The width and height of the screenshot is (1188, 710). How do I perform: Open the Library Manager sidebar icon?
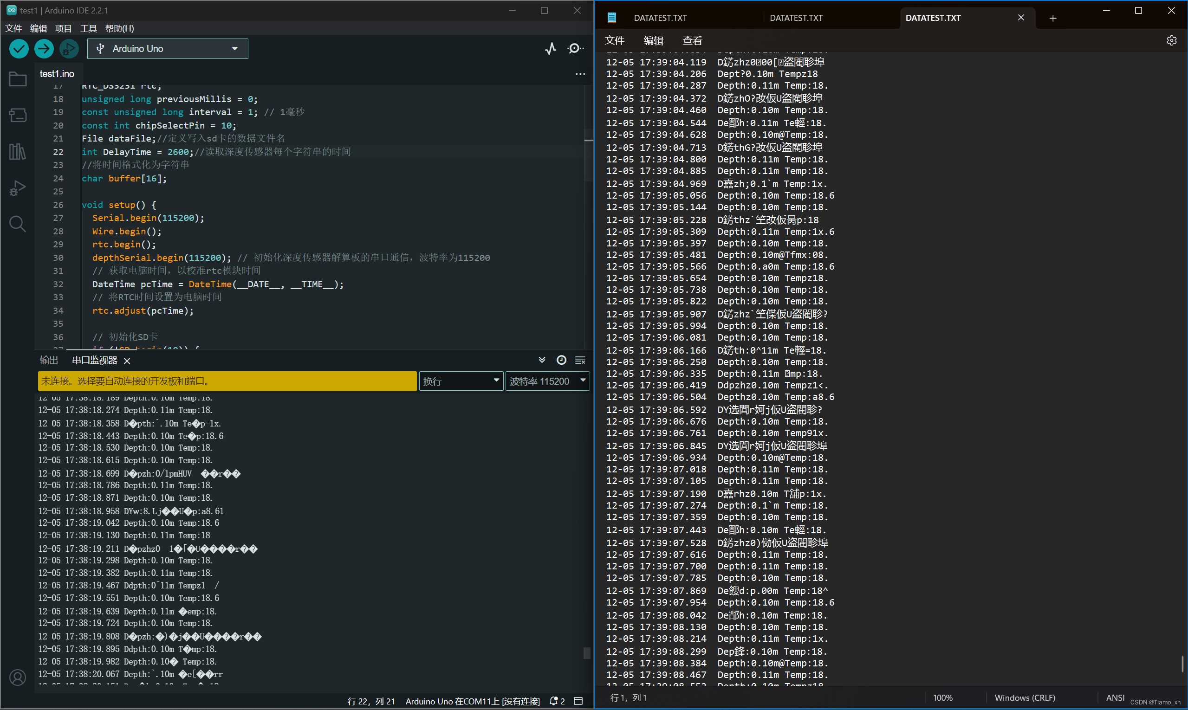coord(18,152)
